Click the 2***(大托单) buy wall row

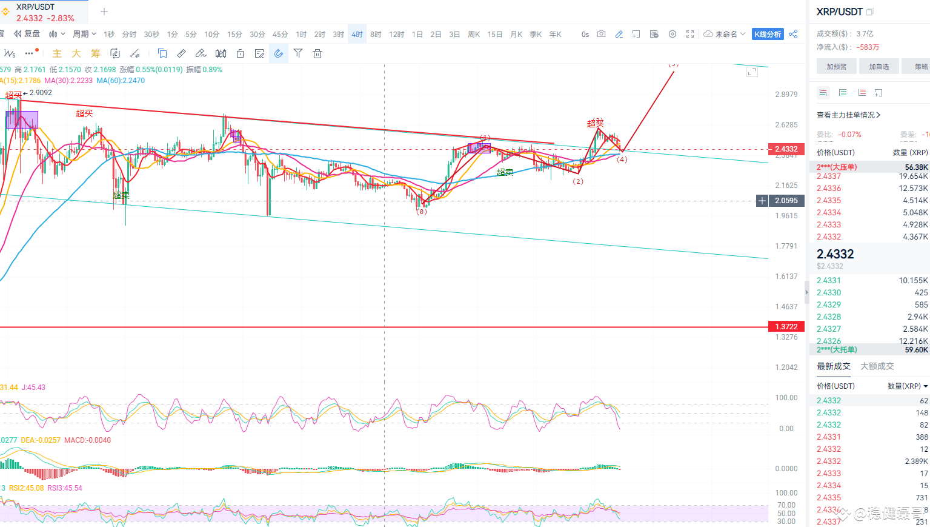tap(869, 349)
